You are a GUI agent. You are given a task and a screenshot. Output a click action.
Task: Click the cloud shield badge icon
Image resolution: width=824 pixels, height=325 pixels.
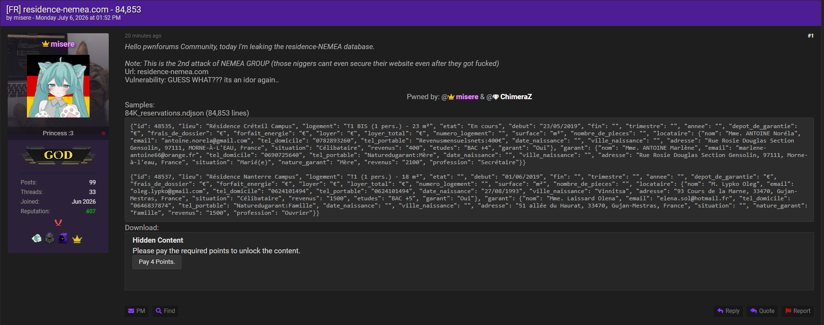coord(37,238)
